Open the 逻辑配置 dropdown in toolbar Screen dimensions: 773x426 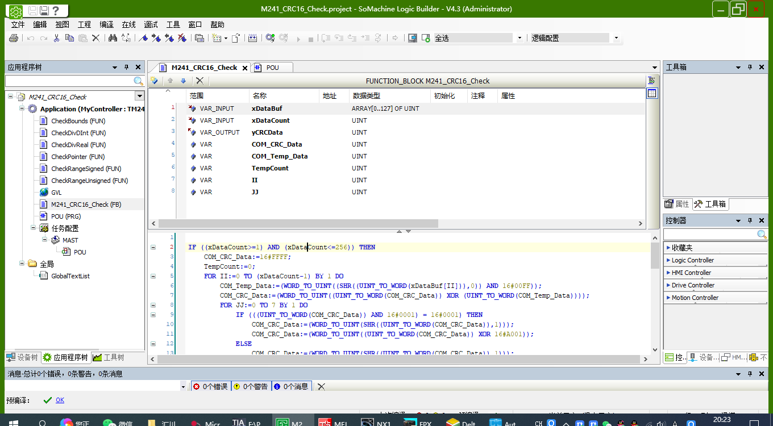point(616,38)
